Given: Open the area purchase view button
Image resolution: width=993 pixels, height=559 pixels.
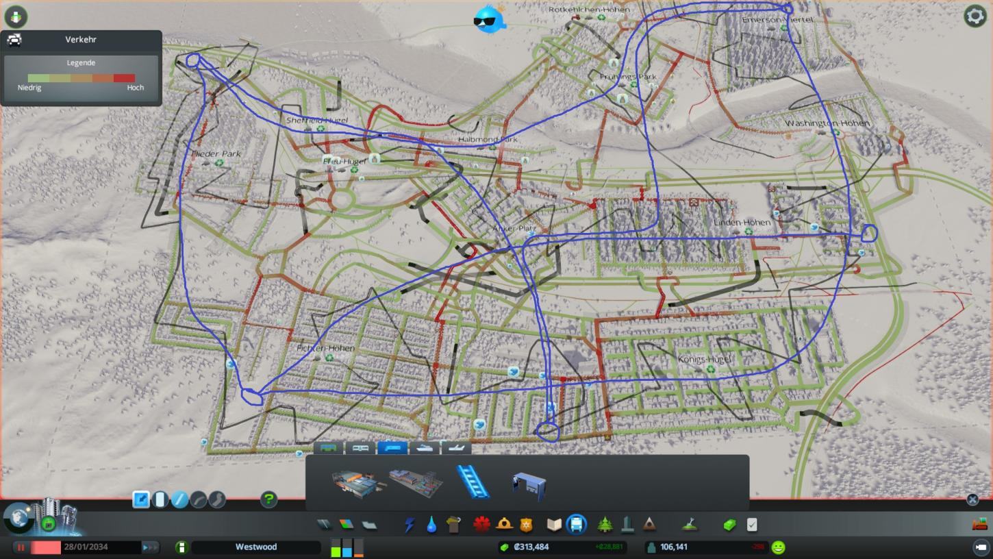Looking at the screenshot, I should [49, 524].
